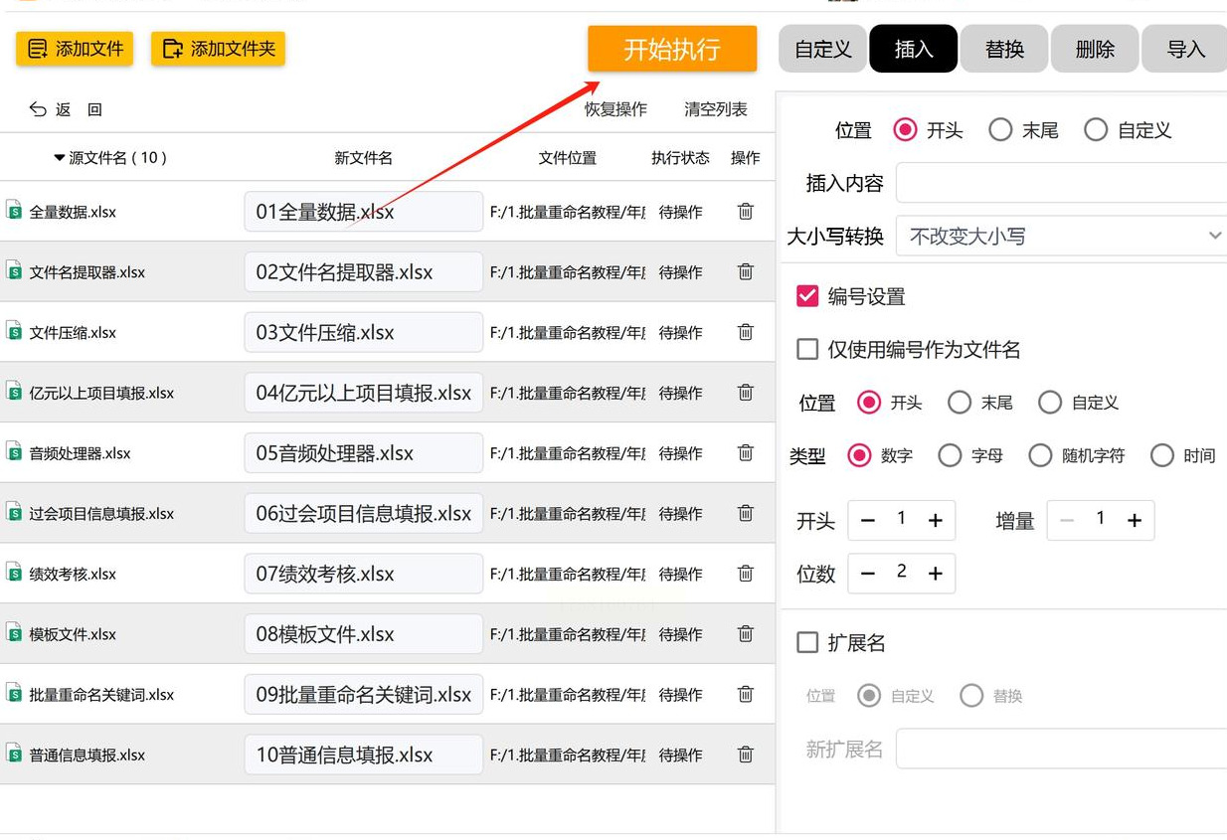Switch to the 替换 tab
Screen dimensions: 1227x840
coord(1004,49)
